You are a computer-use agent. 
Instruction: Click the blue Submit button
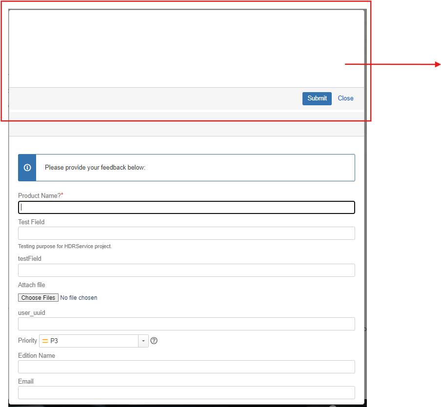[x=317, y=98]
